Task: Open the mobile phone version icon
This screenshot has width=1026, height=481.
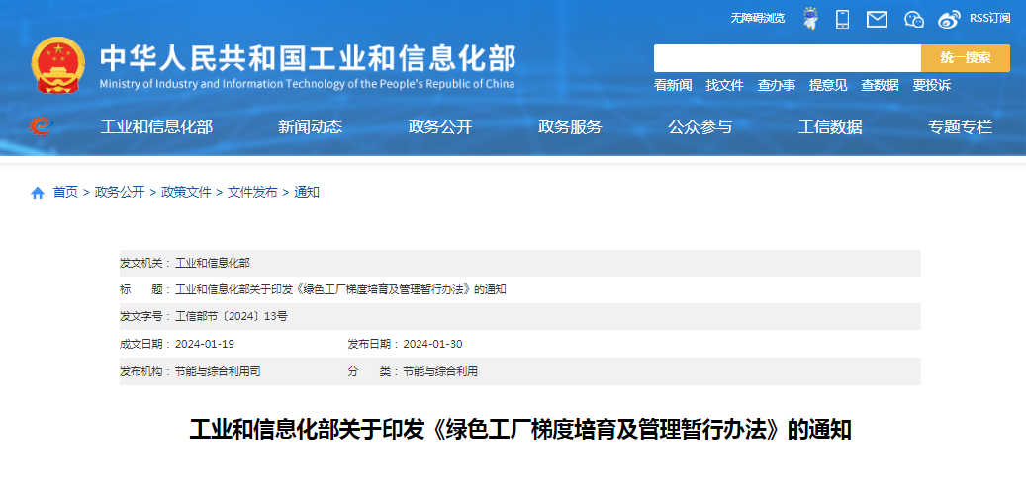Action: pyautogui.click(x=843, y=19)
